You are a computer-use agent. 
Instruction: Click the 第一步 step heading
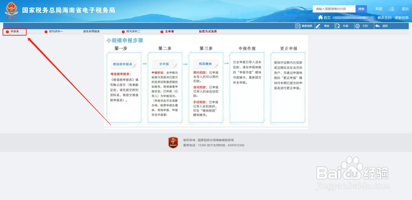click(121, 48)
